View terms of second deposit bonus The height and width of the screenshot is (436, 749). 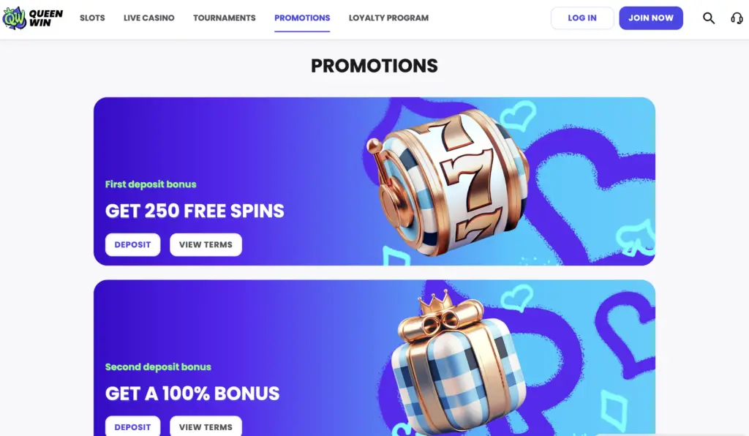206,426
